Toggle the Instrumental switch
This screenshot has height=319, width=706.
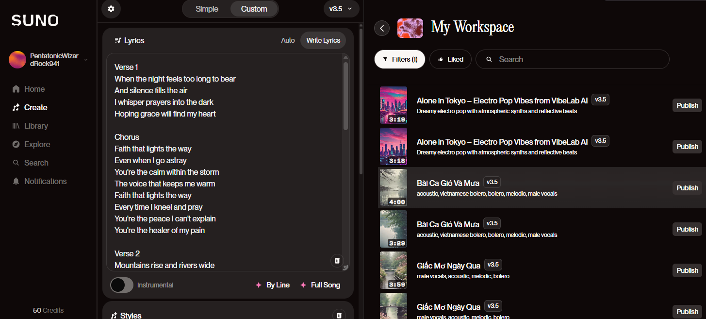122,285
